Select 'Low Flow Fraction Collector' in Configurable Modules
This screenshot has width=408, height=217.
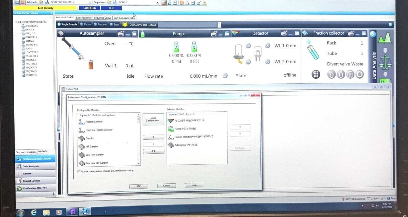click(99, 130)
